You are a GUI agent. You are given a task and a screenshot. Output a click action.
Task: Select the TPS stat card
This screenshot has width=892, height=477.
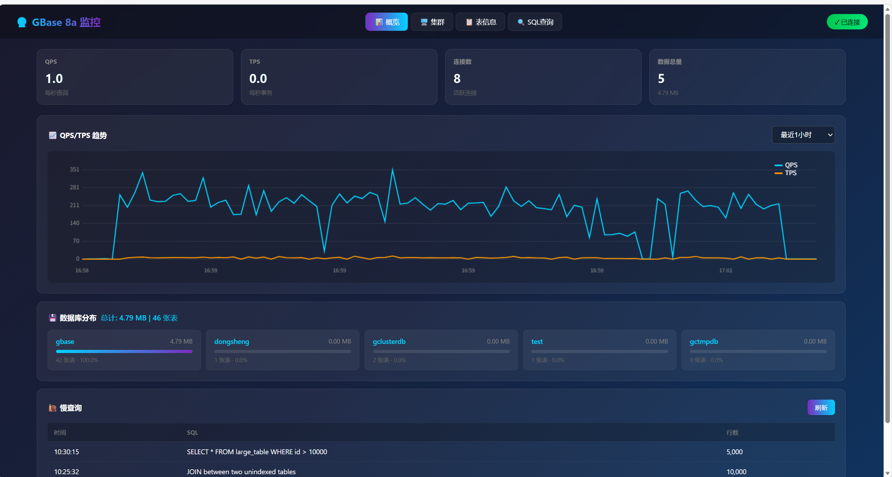[339, 77]
